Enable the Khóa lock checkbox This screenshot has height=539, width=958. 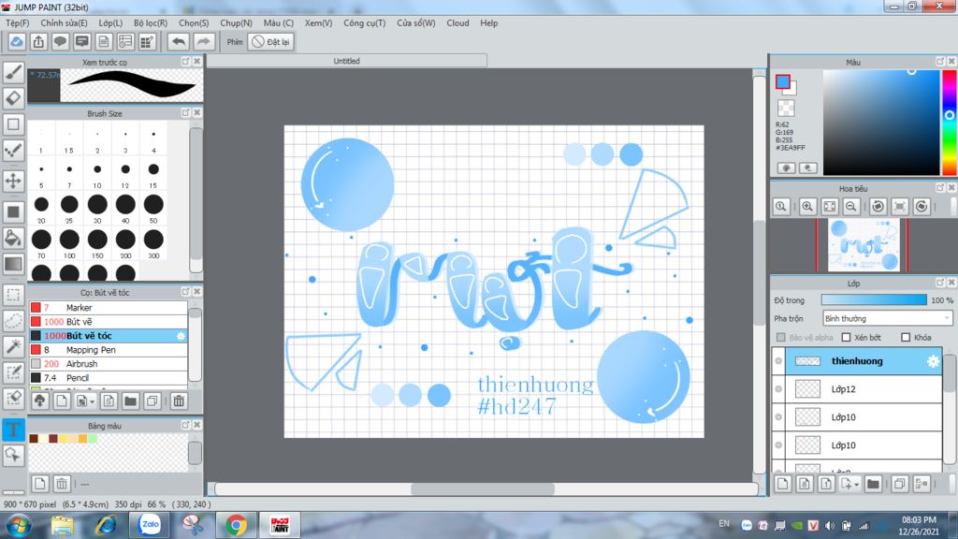906,337
